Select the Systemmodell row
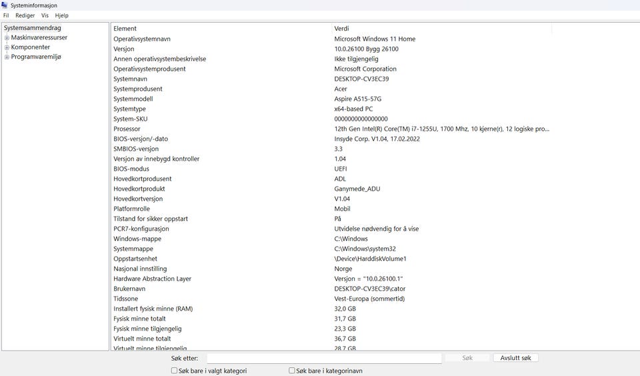The width and height of the screenshot is (640, 376). click(x=133, y=99)
